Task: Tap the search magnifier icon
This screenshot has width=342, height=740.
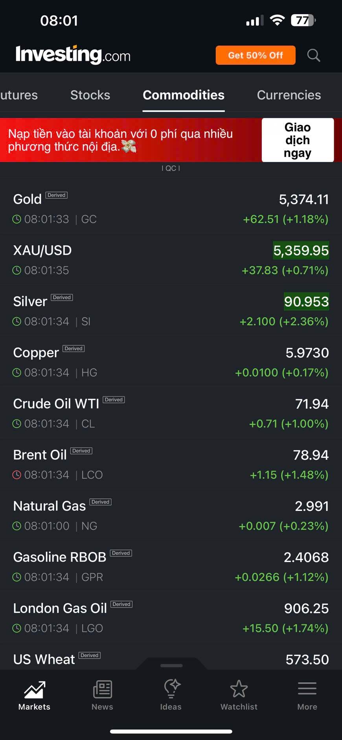Action: tap(313, 55)
